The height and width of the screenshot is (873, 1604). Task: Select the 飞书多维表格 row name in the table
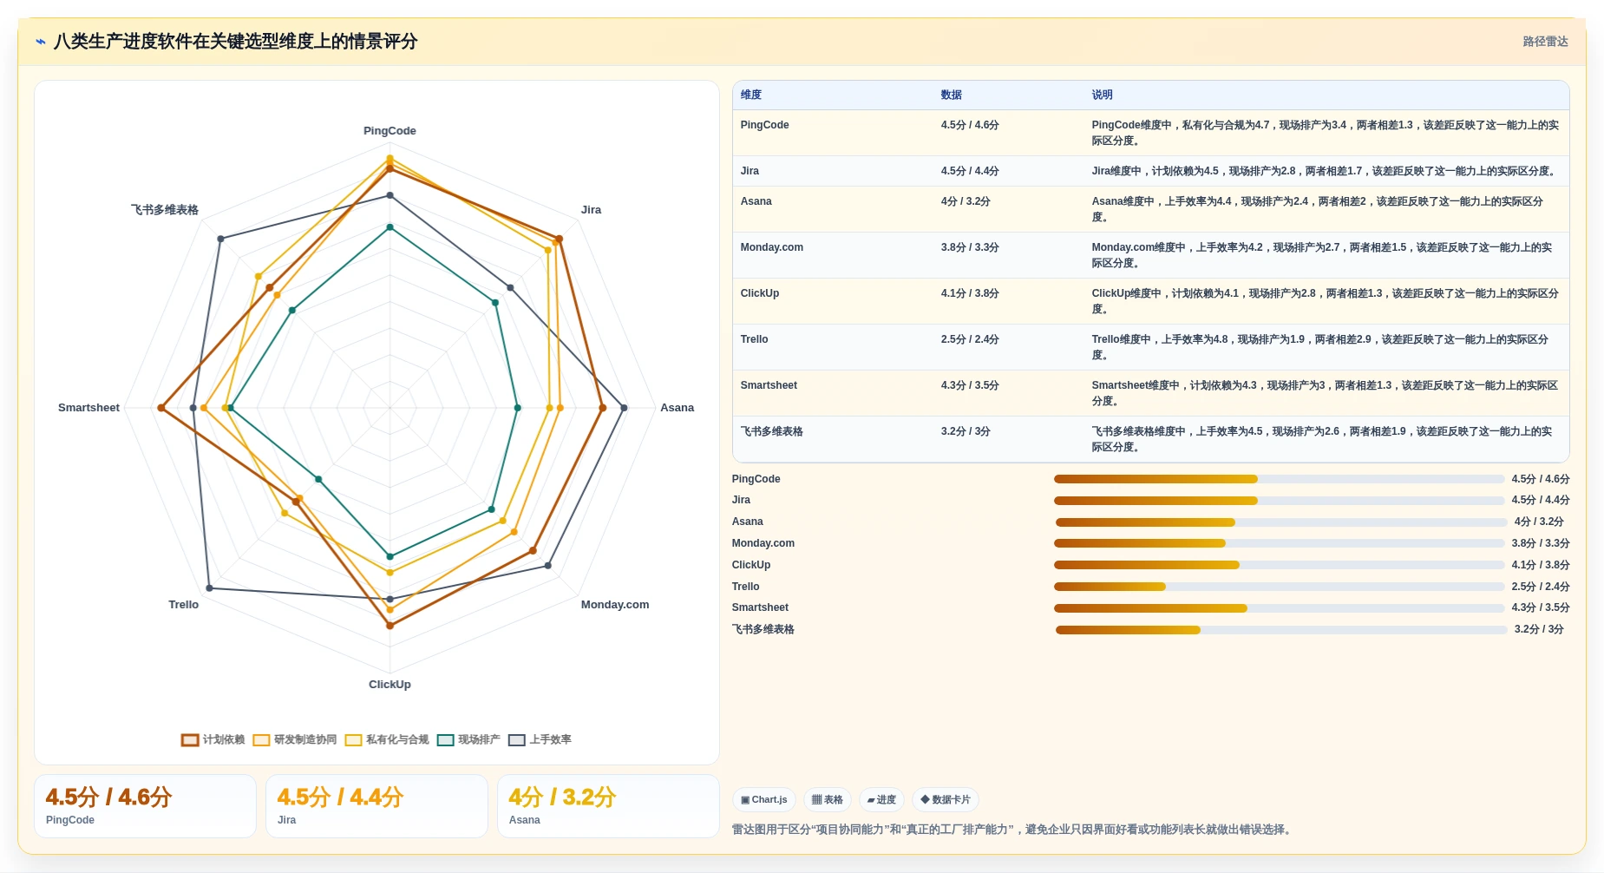click(x=771, y=431)
